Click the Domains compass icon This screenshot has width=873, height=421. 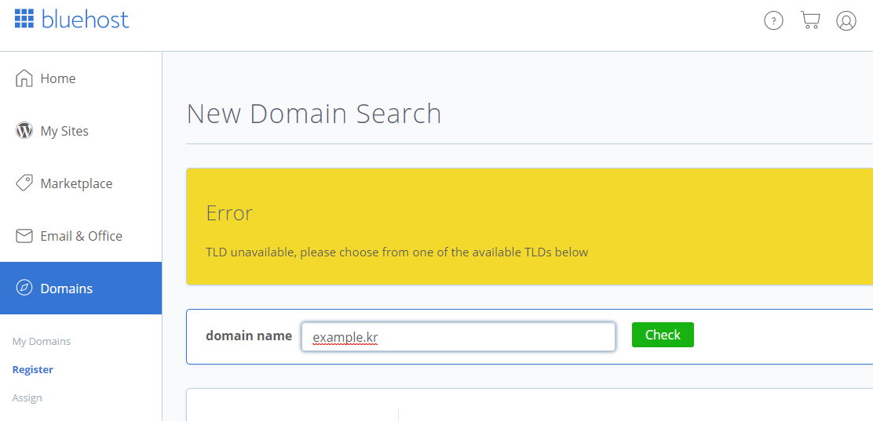point(24,288)
